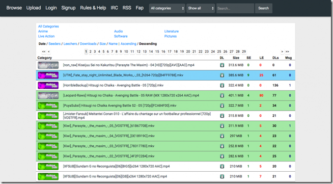Expand the Show all filter dropdown
The height and width of the screenshot is (184, 333).
pos(201,8)
